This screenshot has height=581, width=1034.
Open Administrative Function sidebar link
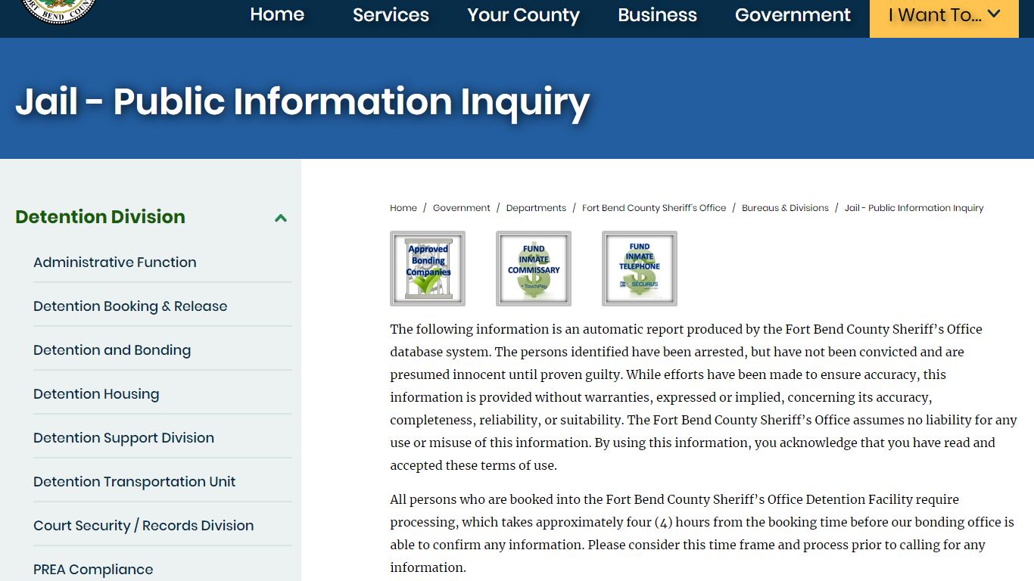point(115,263)
